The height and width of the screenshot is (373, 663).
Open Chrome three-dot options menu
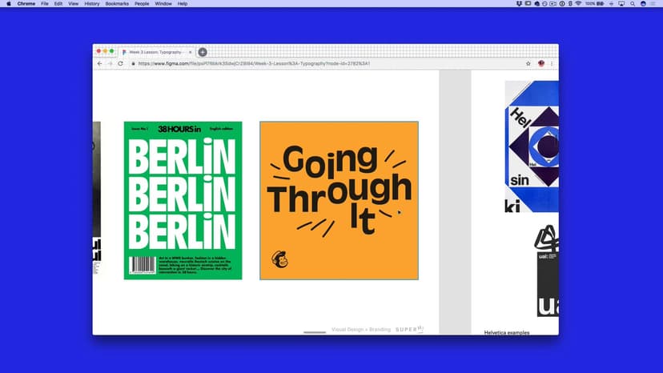pyautogui.click(x=552, y=63)
